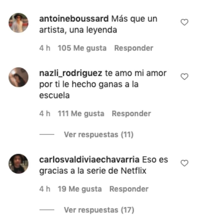Open the 111 Me gusta likes list
203x220 pixels.
pyautogui.click(x=81, y=114)
